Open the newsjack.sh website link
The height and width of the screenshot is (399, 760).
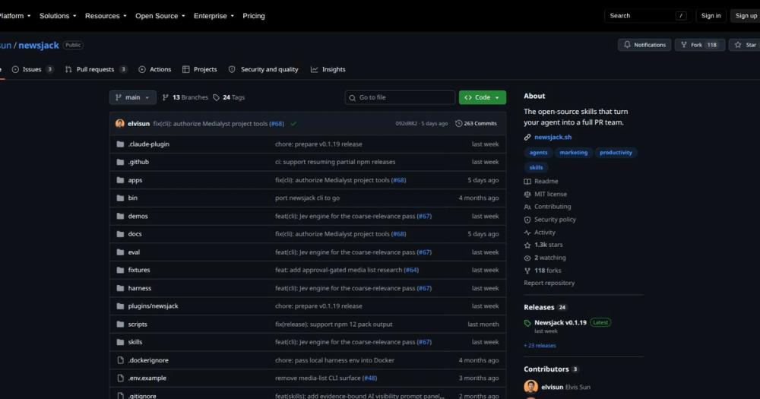553,138
